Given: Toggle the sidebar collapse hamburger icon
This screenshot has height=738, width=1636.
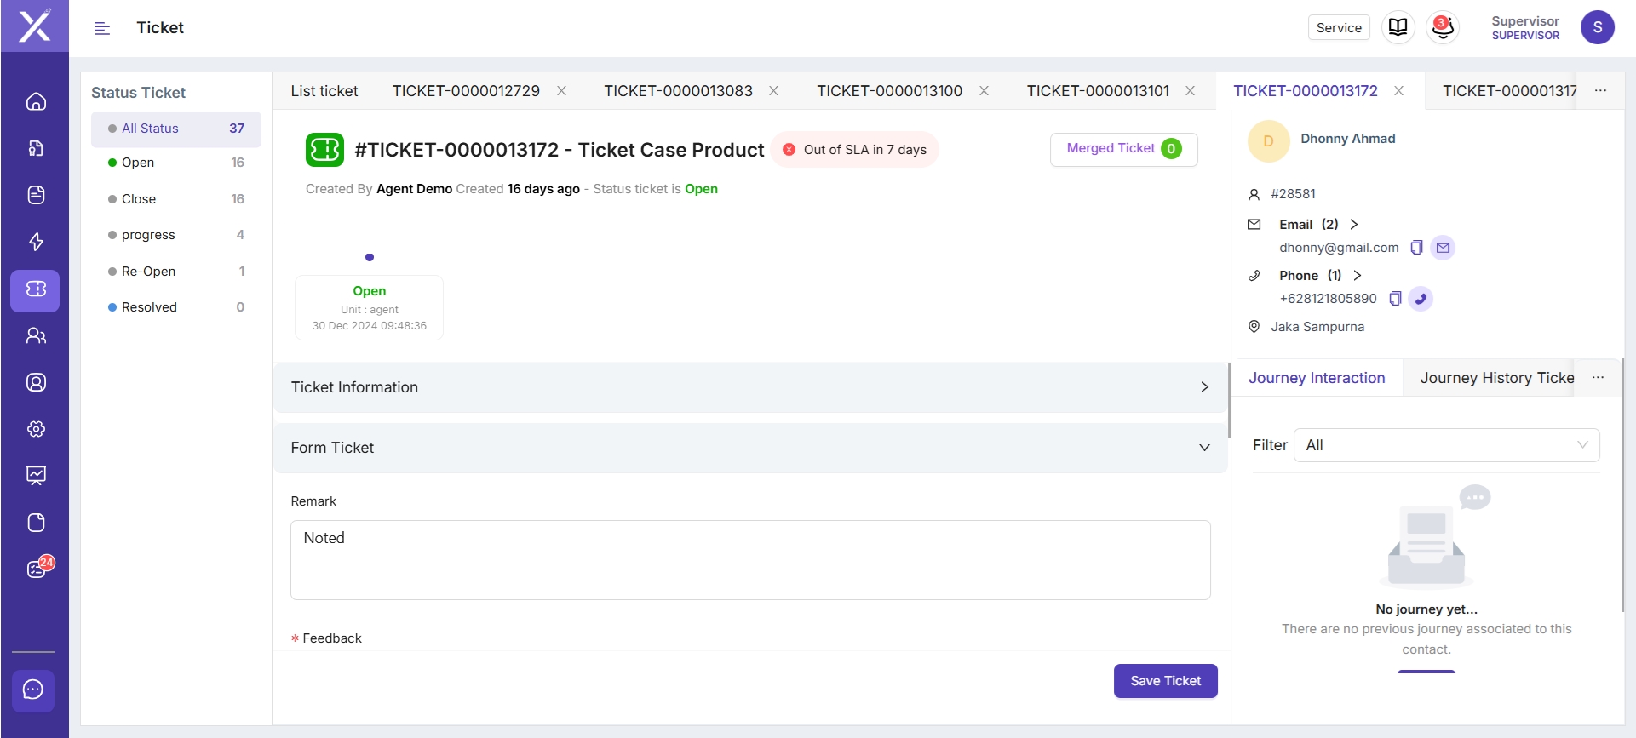Looking at the screenshot, I should (102, 28).
